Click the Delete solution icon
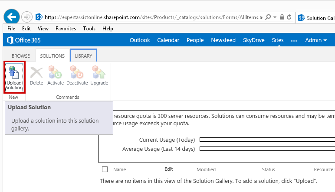 point(36,75)
